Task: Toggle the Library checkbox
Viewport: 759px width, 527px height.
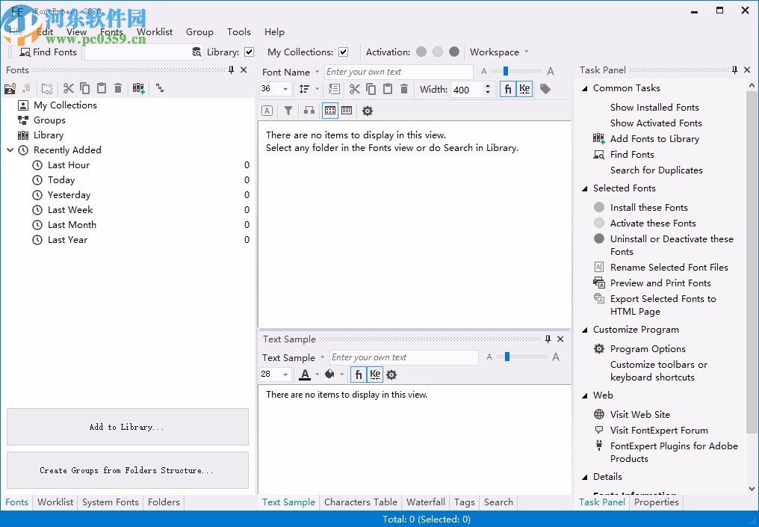Action: (250, 52)
